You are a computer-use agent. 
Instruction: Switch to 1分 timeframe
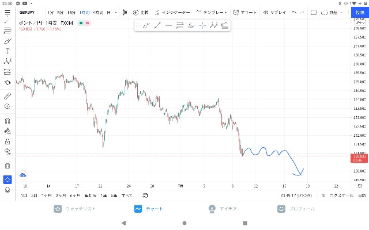click(x=51, y=13)
